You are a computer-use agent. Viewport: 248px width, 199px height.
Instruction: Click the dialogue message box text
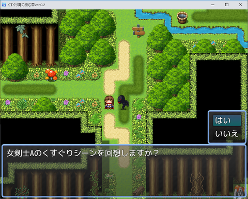click(82, 153)
